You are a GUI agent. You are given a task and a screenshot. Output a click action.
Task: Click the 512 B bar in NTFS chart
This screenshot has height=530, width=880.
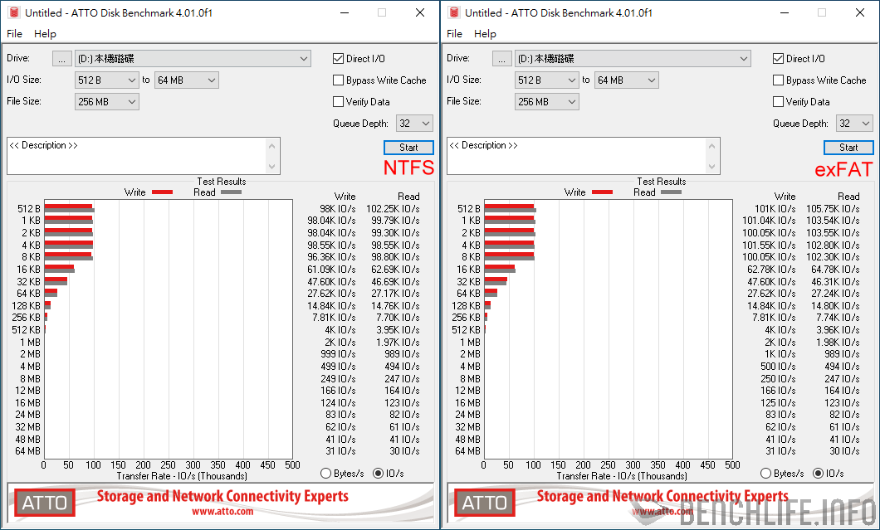coord(69,209)
